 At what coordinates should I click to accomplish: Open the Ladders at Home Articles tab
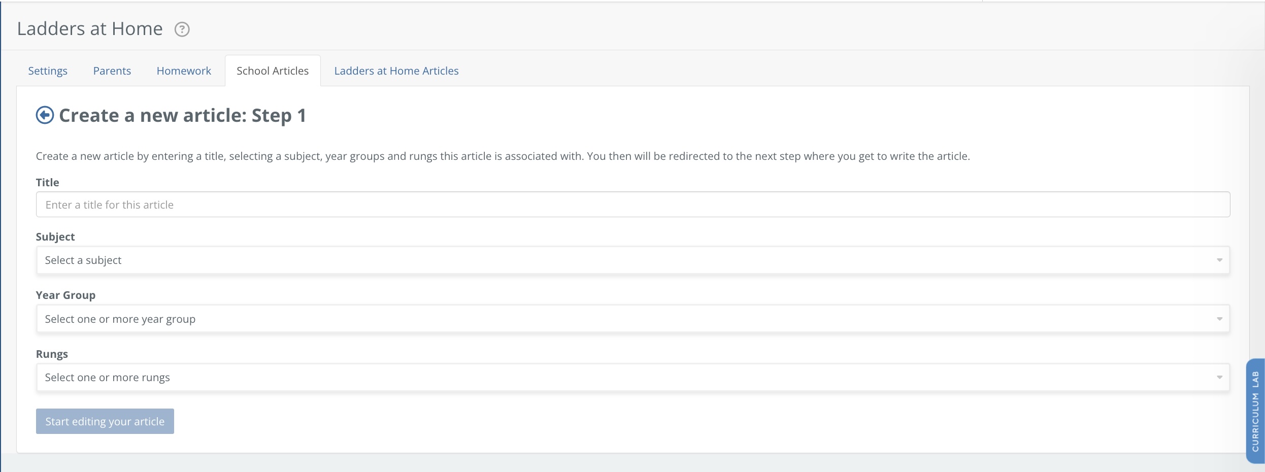[396, 71]
